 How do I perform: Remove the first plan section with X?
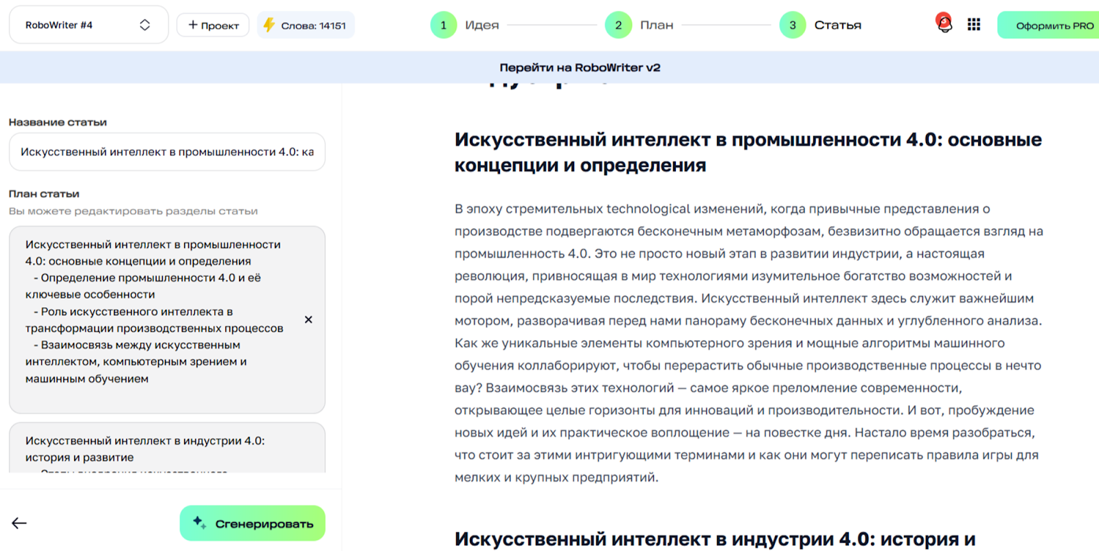point(308,319)
